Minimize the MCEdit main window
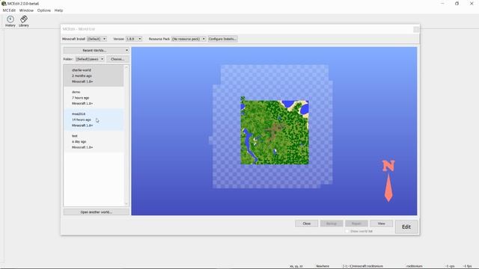Image resolution: width=479 pixels, height=269 pixels. (442, 4)
